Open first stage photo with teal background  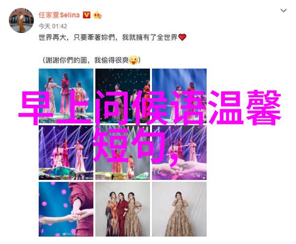[x=66, y=96]
